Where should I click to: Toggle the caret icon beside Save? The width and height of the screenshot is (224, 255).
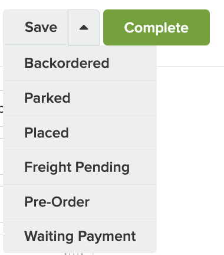click(84, 27)
